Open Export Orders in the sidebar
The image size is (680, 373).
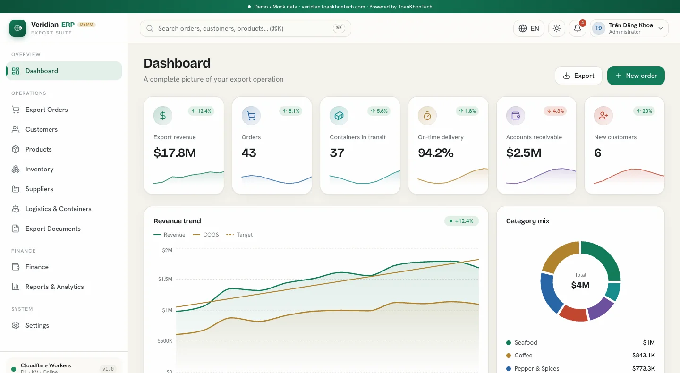coord(64,110)
